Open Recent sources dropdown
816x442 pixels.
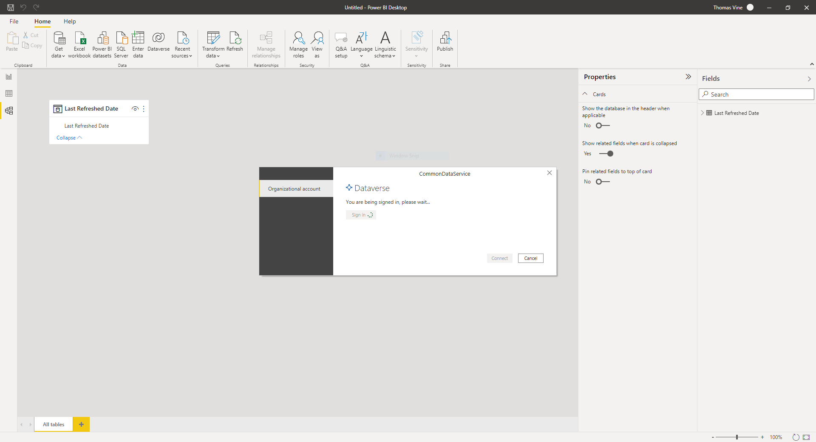(x=182, y=45)
